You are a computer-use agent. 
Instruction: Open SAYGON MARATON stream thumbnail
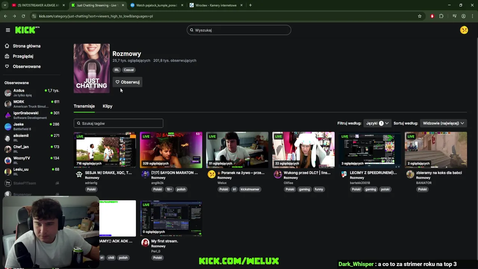[171, 150]
